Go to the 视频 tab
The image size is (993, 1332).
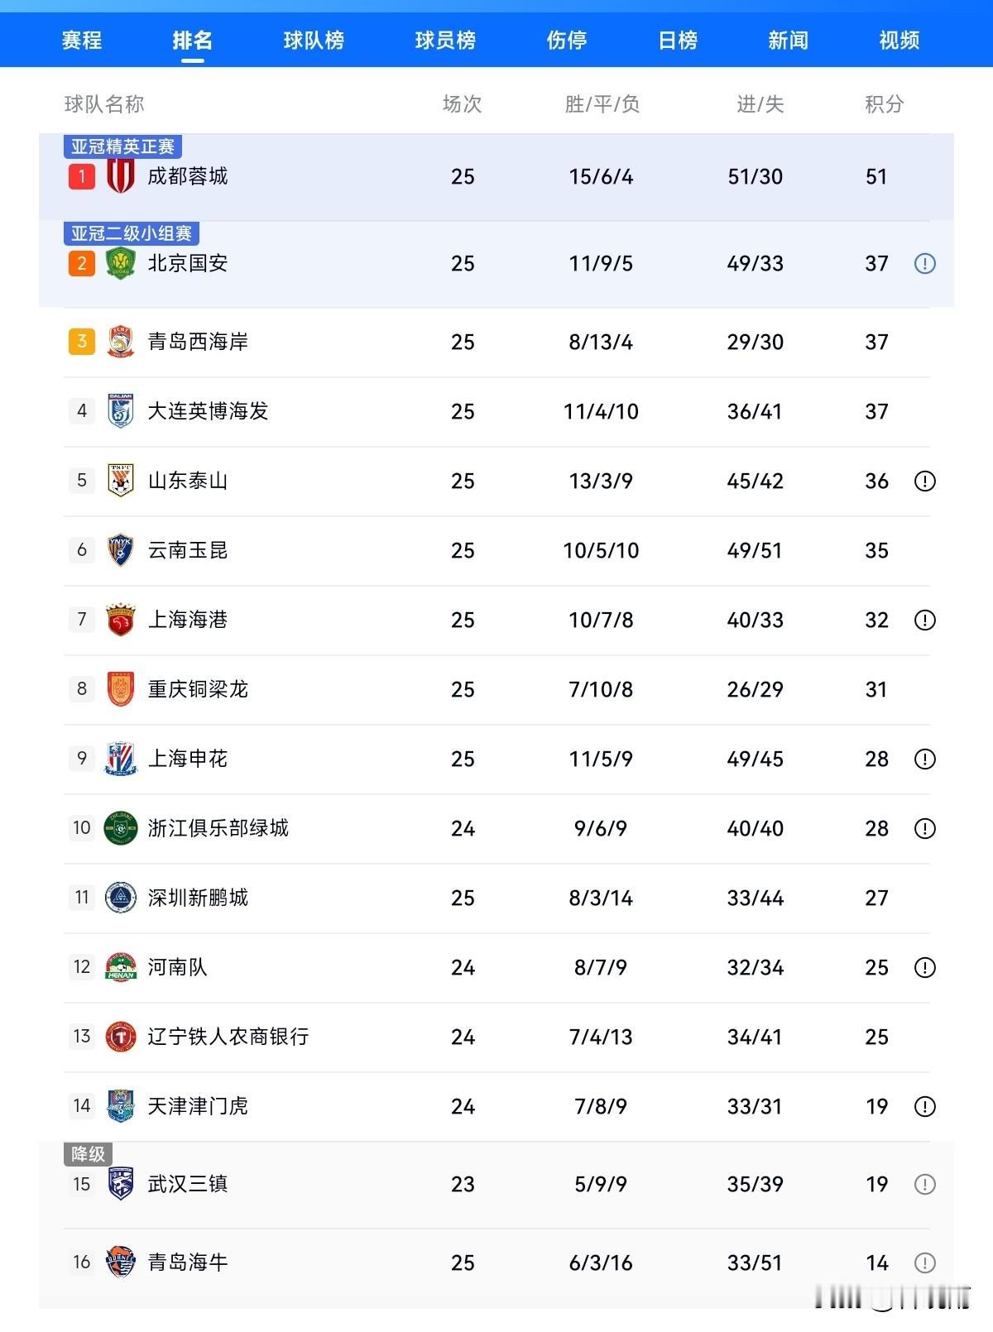point(899,40)
